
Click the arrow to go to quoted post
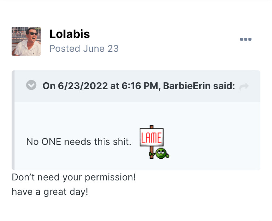[x=244, y=86]
